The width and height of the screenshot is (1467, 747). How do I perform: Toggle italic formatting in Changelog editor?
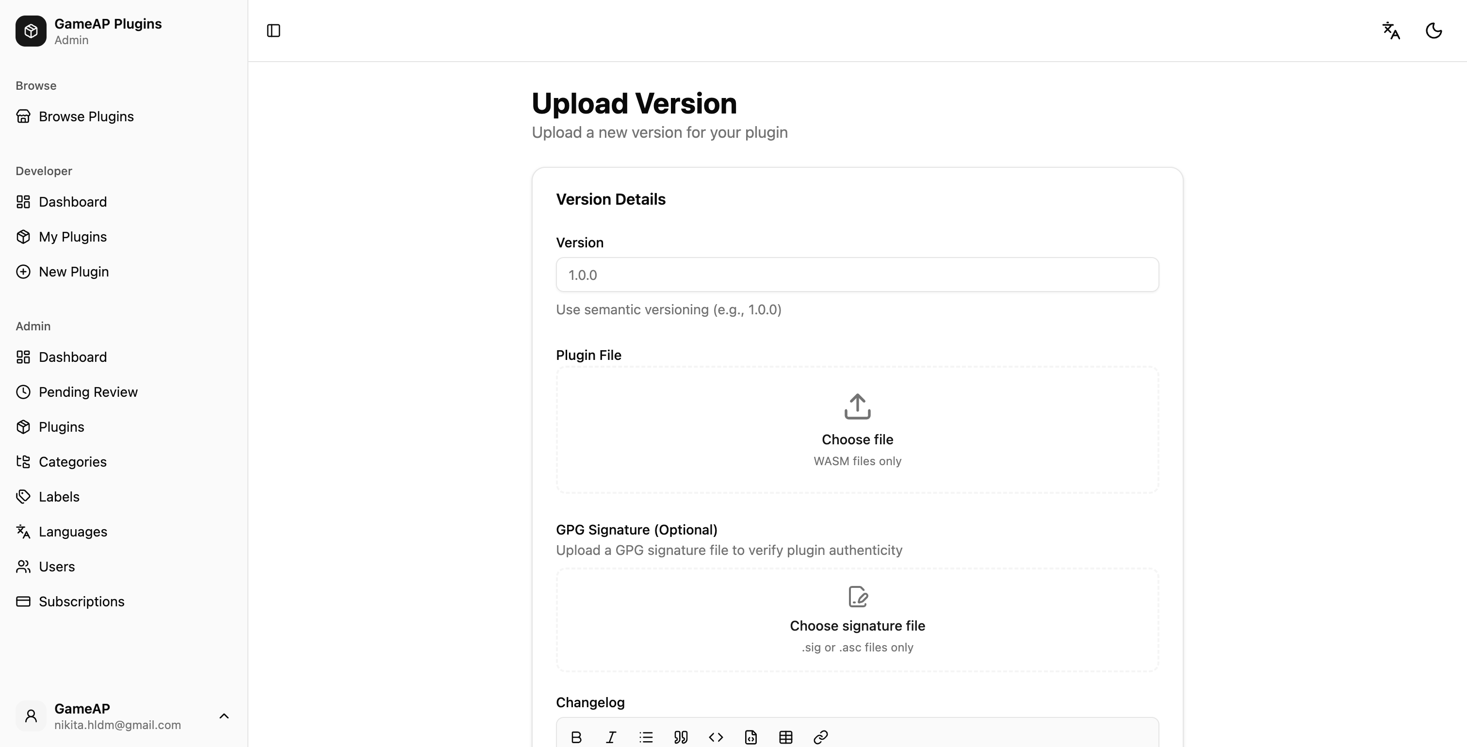611,737
